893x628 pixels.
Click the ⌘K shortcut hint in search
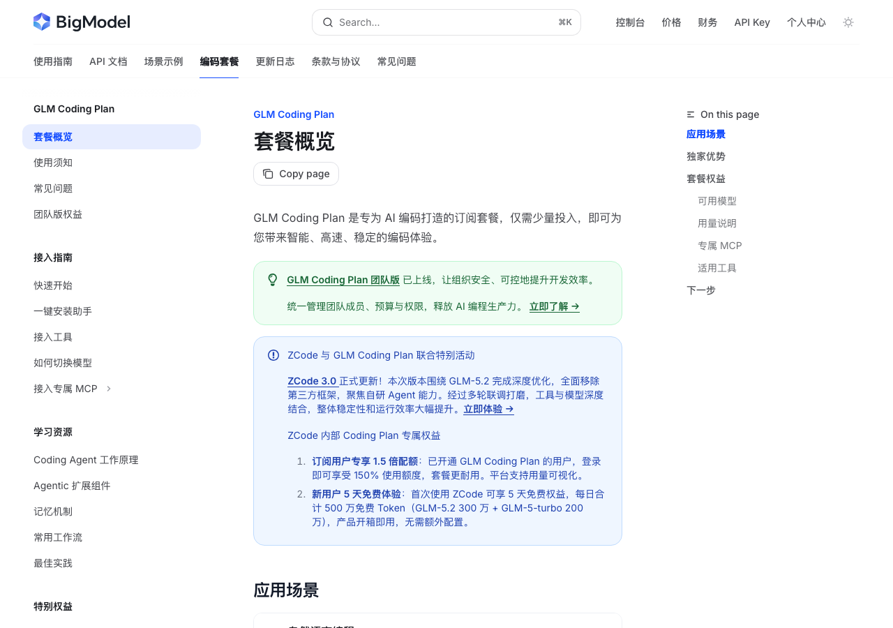pos(565,22)
